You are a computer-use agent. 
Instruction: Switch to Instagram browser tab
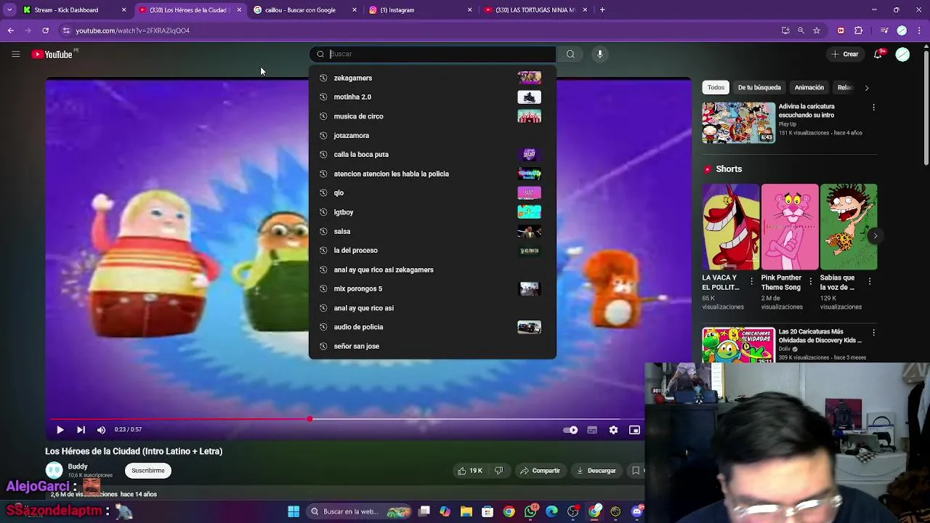[x=420, y=10]
